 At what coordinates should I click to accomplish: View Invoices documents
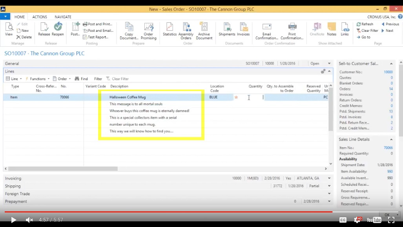point(243,29)
